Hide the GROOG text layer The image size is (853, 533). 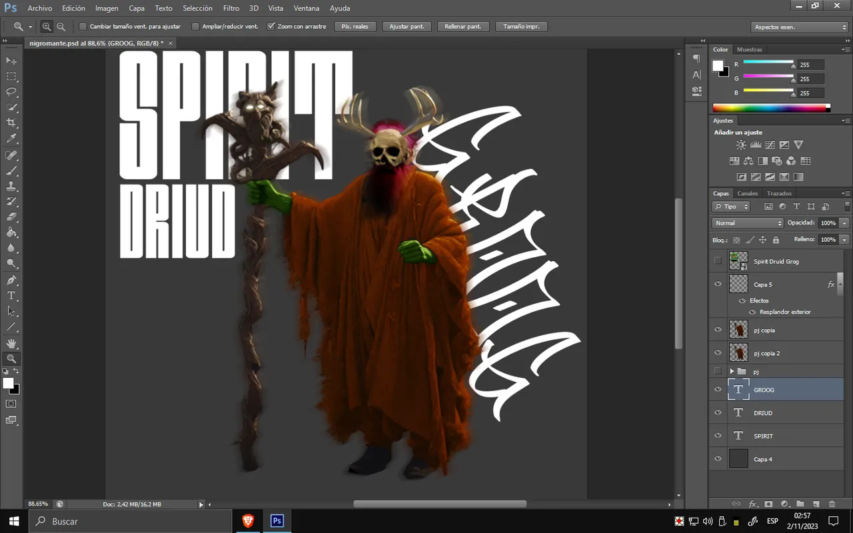(x=718, y=390)
